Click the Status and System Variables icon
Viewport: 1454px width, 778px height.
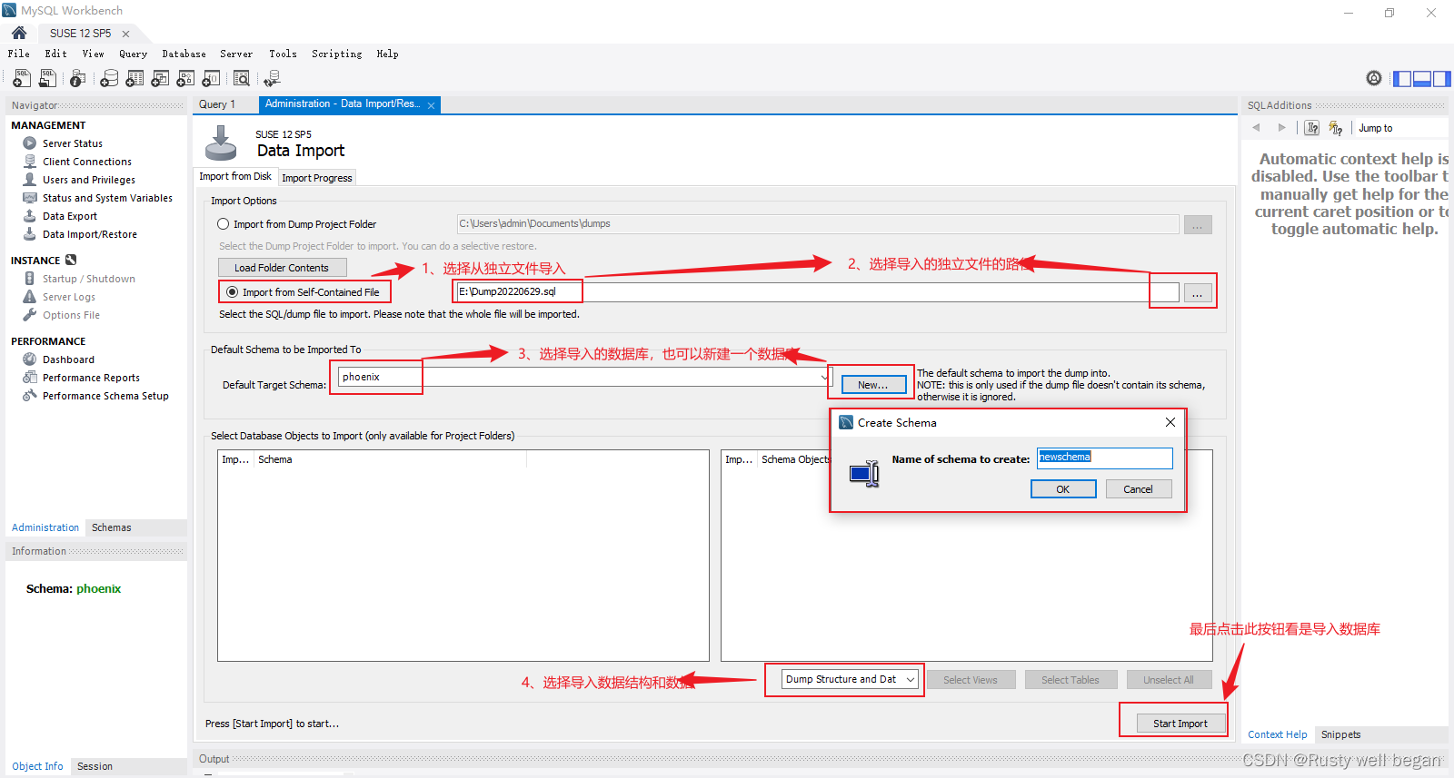(x=30, y=198)
